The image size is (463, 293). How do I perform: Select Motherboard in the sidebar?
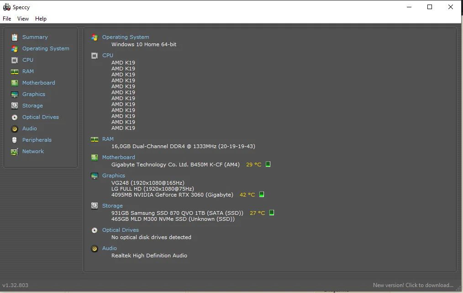pos(39,83)
